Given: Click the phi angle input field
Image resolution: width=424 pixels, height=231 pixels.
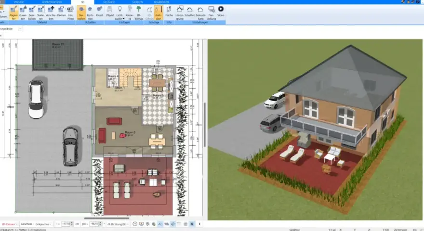Looking at the screenshot, I should [x=94, y=224].
